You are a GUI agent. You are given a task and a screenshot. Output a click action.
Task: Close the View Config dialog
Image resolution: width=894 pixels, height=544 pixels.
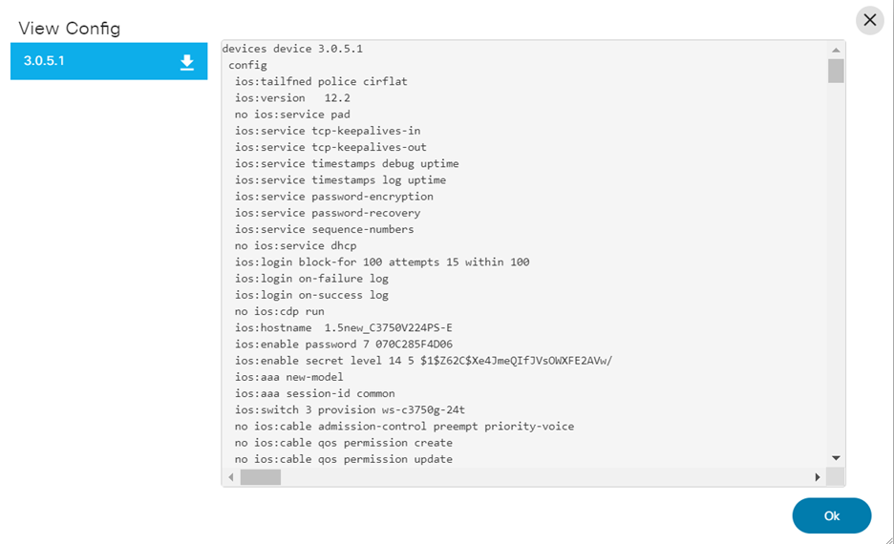pyautogui.click(x=869, y=20)
